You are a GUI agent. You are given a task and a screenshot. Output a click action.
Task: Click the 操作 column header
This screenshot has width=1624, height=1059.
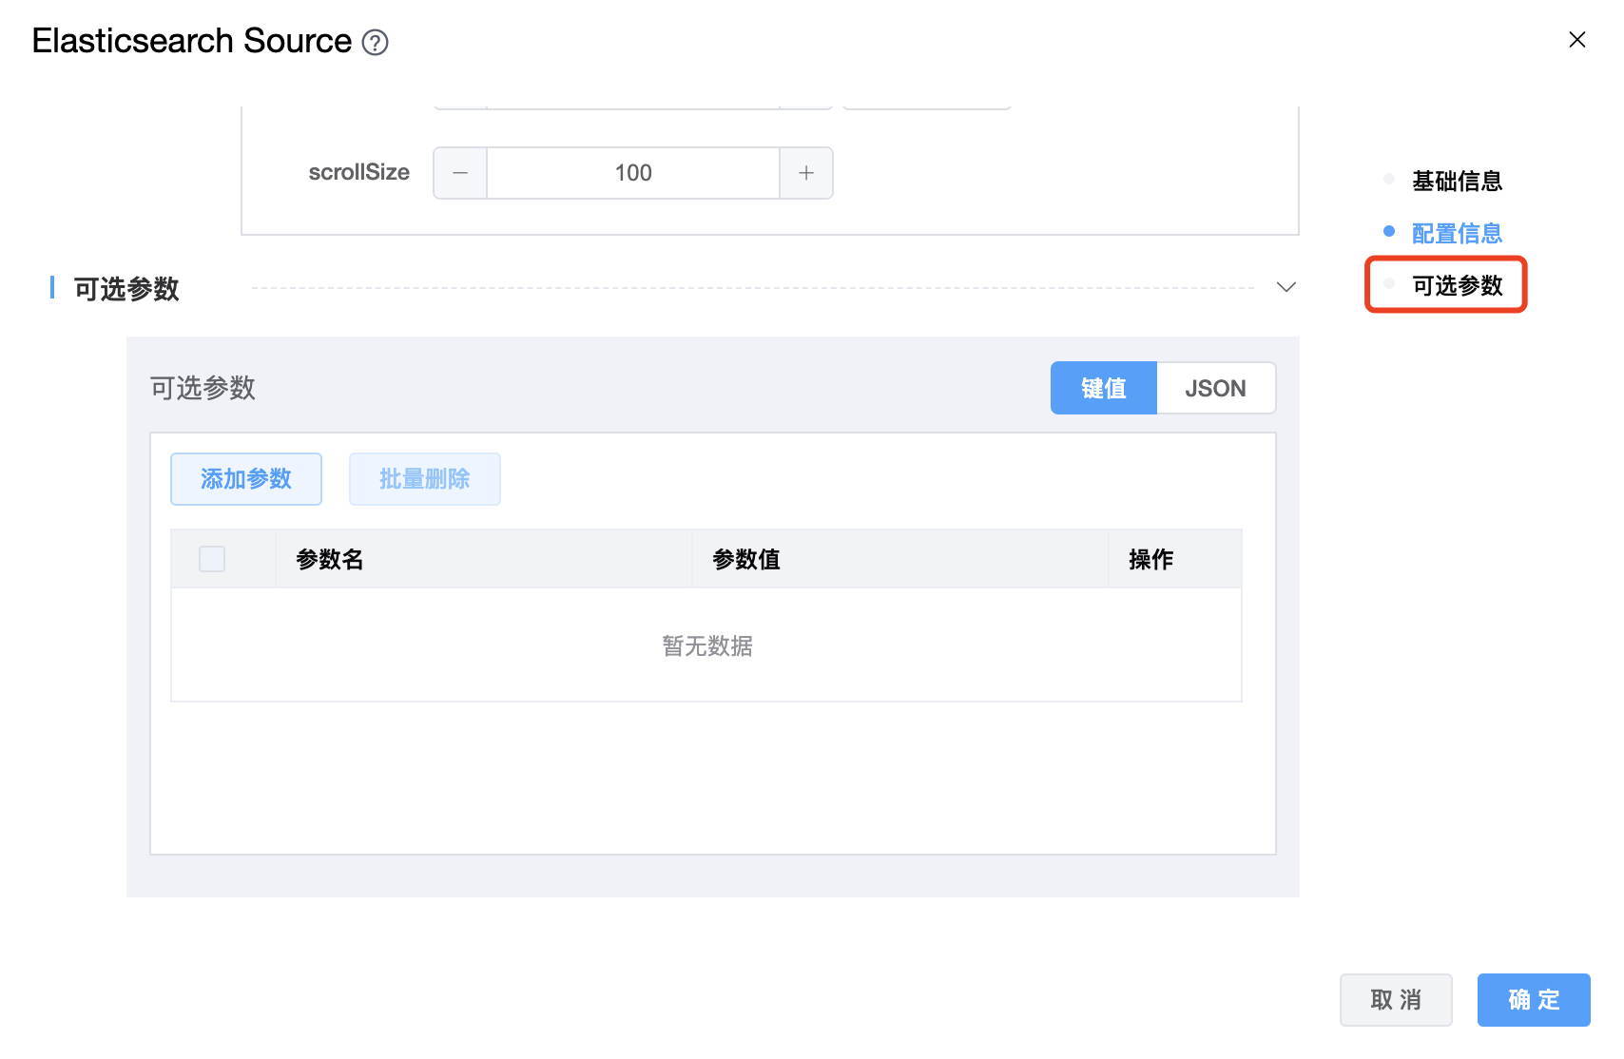1150,559
